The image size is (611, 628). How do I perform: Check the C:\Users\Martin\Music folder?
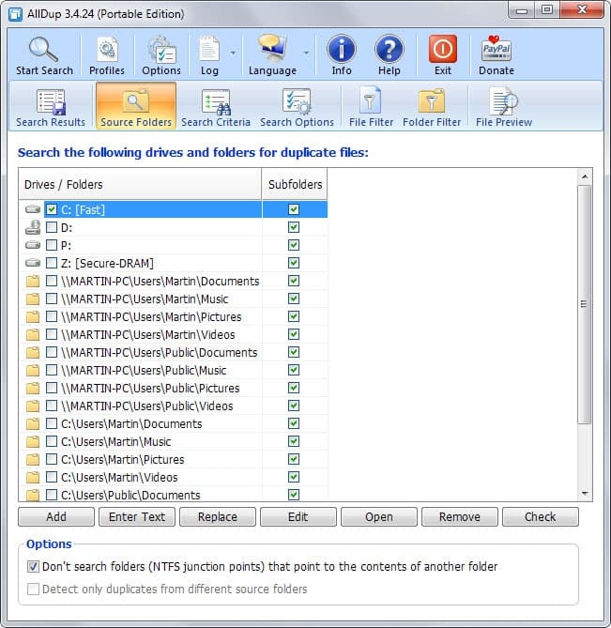click(x=52, y=441)
